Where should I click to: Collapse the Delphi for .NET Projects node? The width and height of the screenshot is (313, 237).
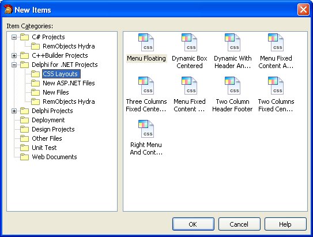[x=14, y=65]
